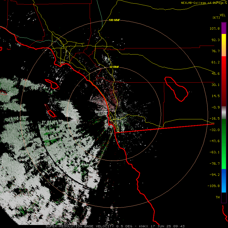Click the TH legend label
This screenshot has width=228, height=228.
pos(218,197)
